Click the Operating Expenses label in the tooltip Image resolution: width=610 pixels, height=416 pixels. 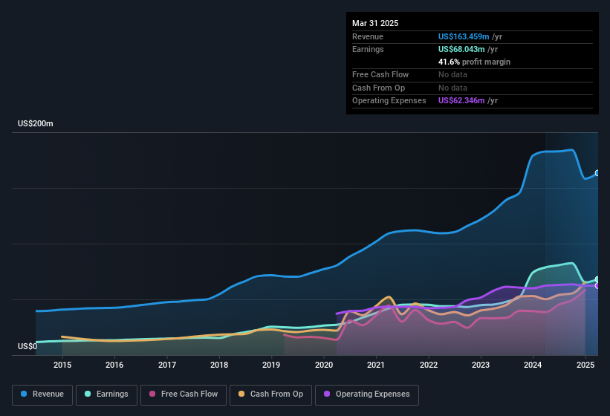tap(389, 101)
